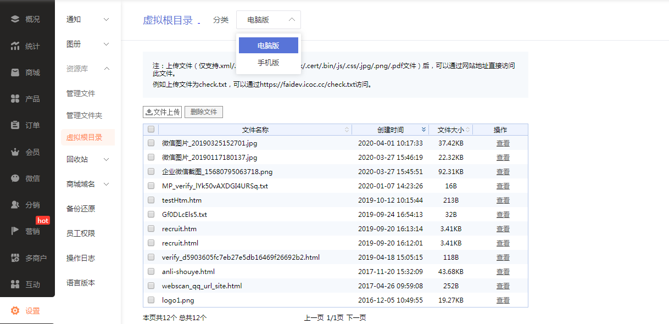Click 查看 for 企业微信截图_15680795063718.png
669x324 pixels.
pyautogui.click(x=503, y=171)
